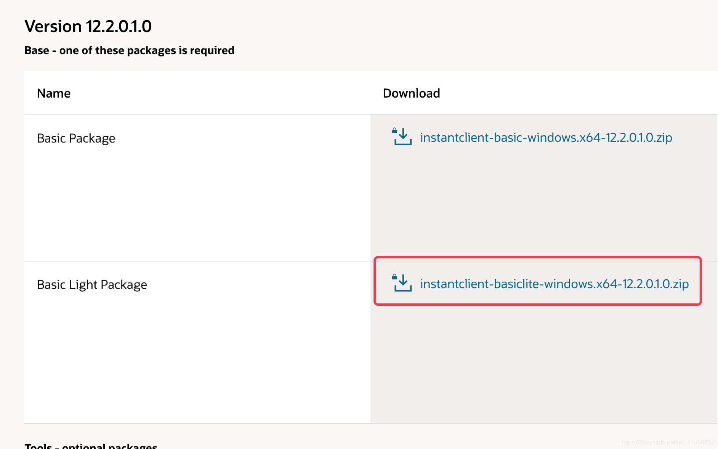
Task: Click the download icon for the basiclite zip
Action: 402,284
